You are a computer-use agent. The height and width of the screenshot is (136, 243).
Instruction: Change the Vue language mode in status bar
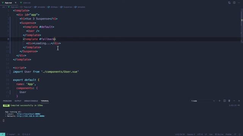pos(211,134)
